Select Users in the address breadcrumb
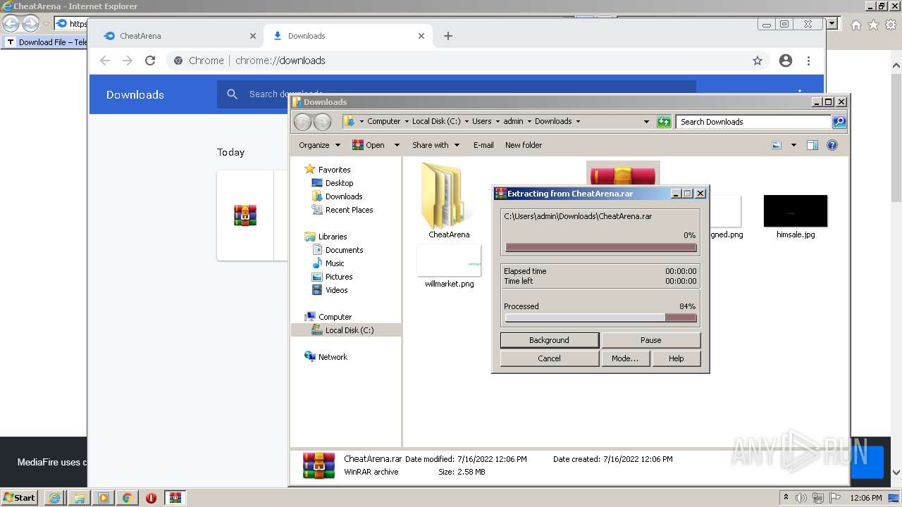This screenshot has height=507, width=902. click(482, 121)
